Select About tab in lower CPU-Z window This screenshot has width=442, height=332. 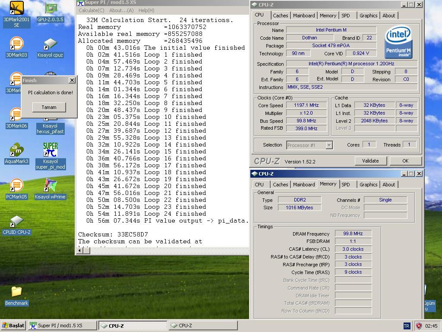click(x=389, y=185)
